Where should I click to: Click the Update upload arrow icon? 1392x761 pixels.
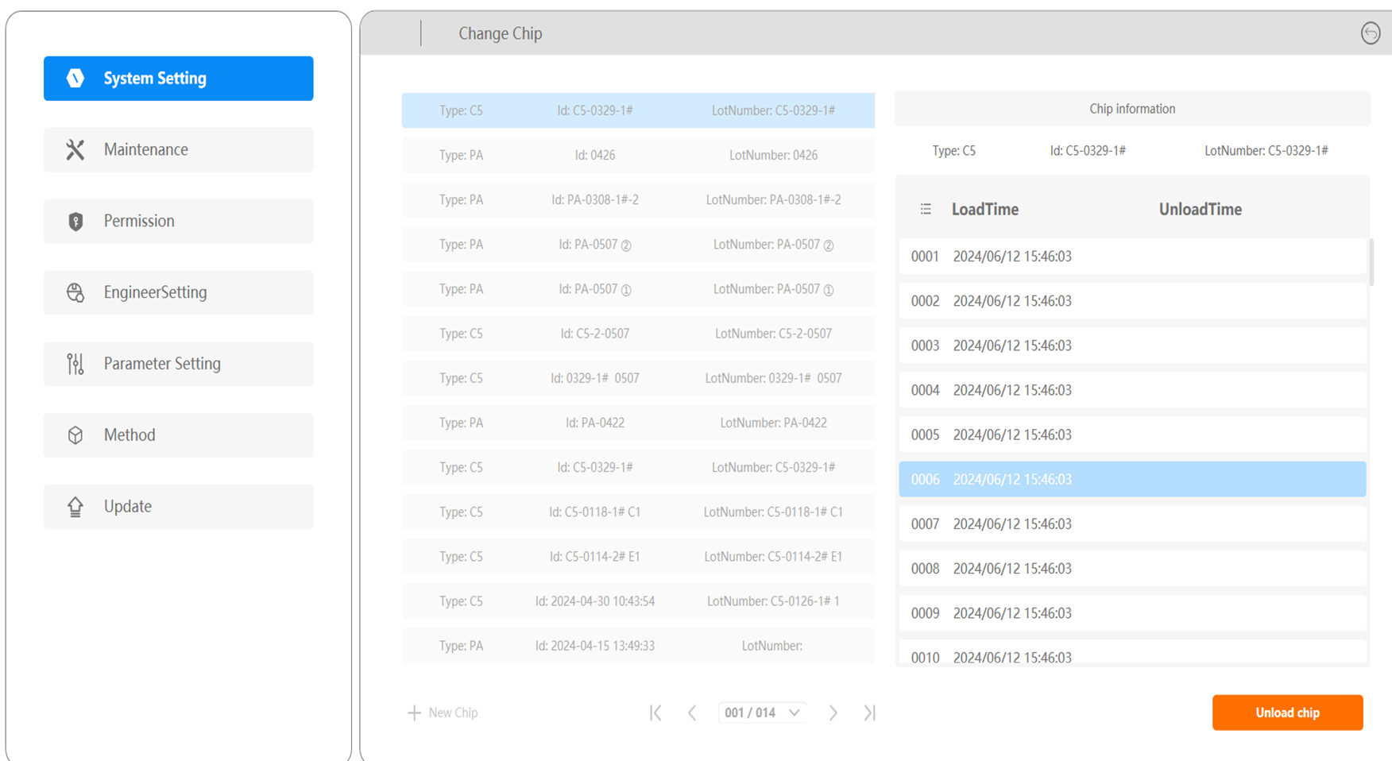[x=75, y=506]
